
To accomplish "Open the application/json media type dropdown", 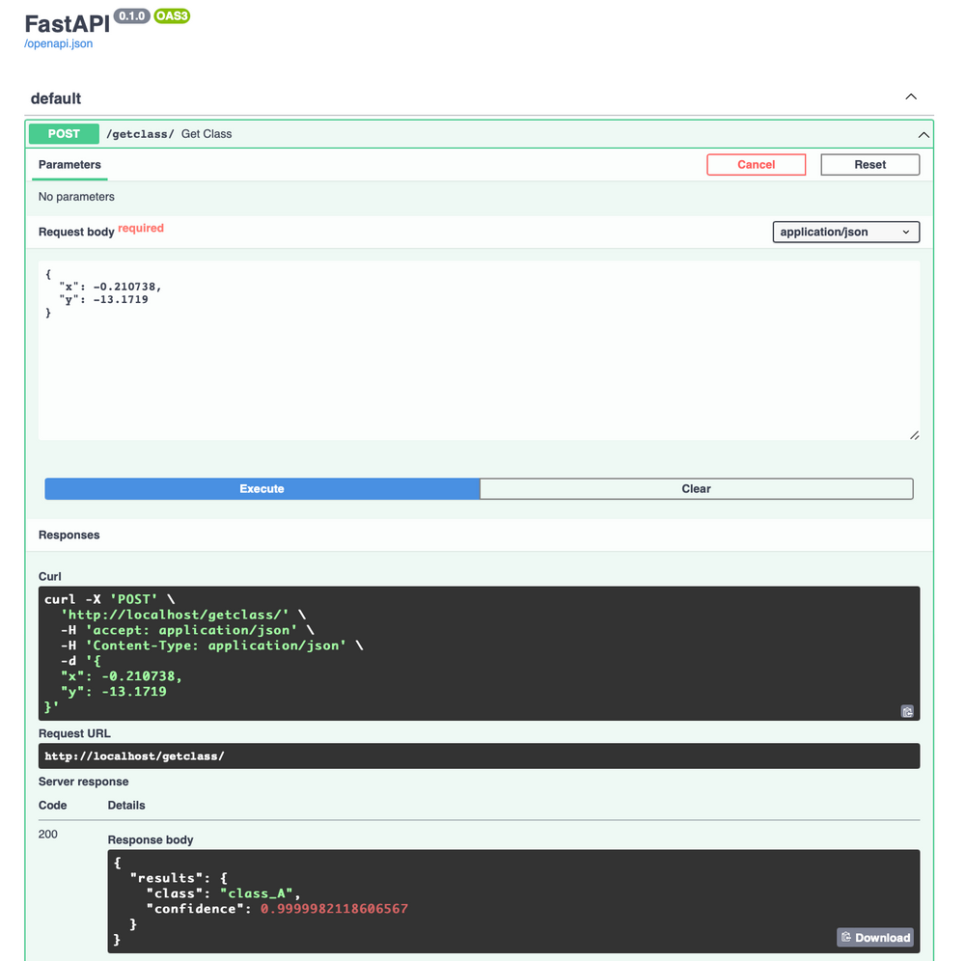I will (845, 232).
